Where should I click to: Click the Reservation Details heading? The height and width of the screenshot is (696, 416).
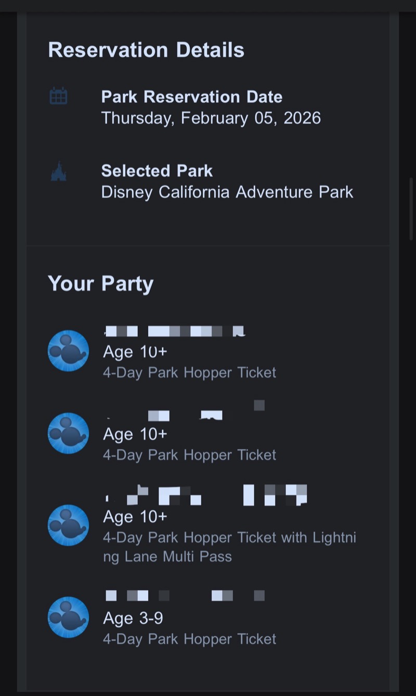146,50
